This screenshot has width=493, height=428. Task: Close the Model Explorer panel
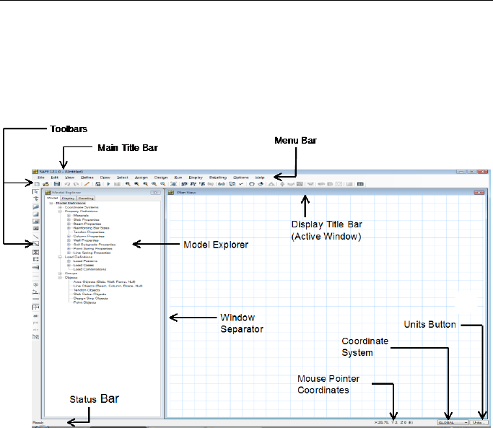[x=156, y=193]
